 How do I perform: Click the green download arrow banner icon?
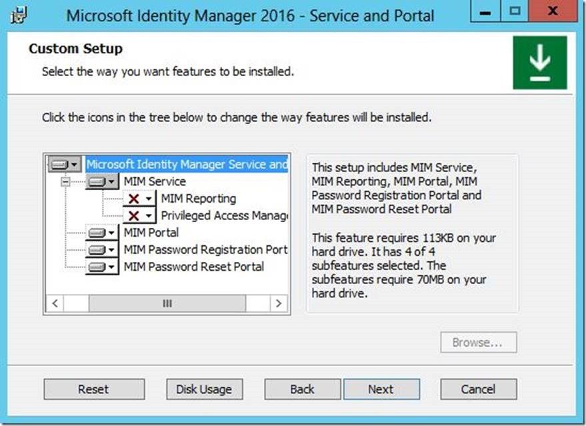[539, 63]
